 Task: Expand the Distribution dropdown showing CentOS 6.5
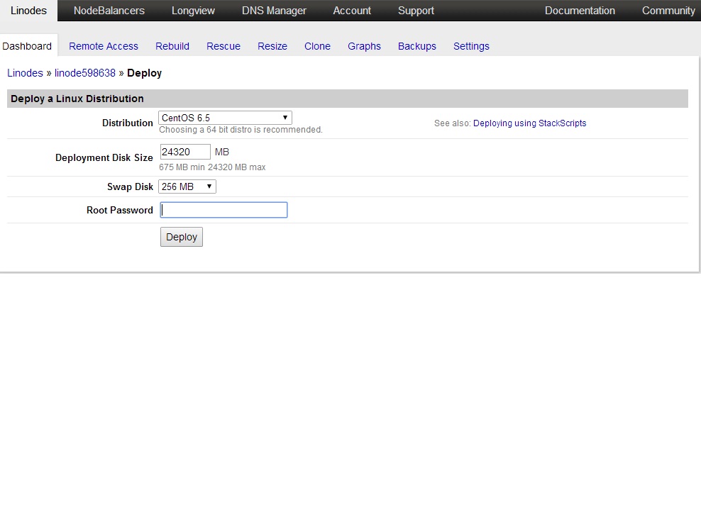pos(225,118)
